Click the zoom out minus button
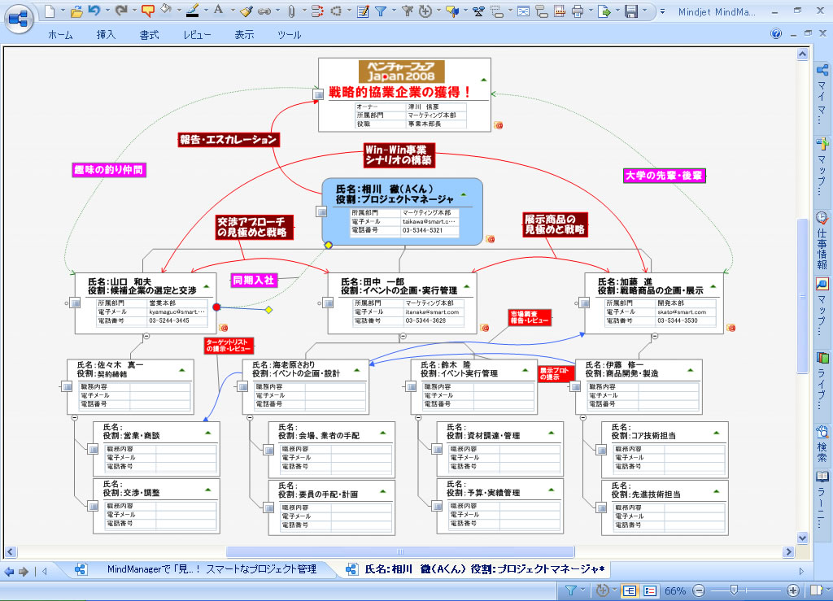This screenshot has width=833, height=601. tap(698, 591)
